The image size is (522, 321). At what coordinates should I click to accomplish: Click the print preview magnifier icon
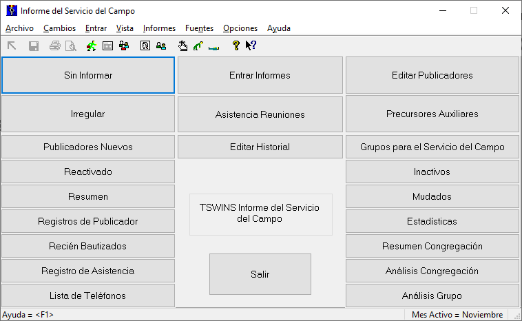[70, 46]
